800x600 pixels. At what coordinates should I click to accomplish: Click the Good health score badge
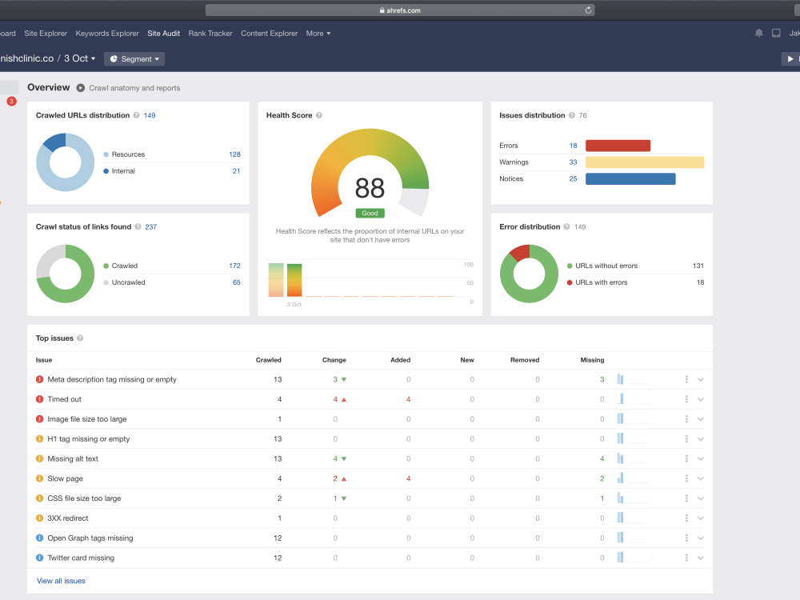[370, 214]
